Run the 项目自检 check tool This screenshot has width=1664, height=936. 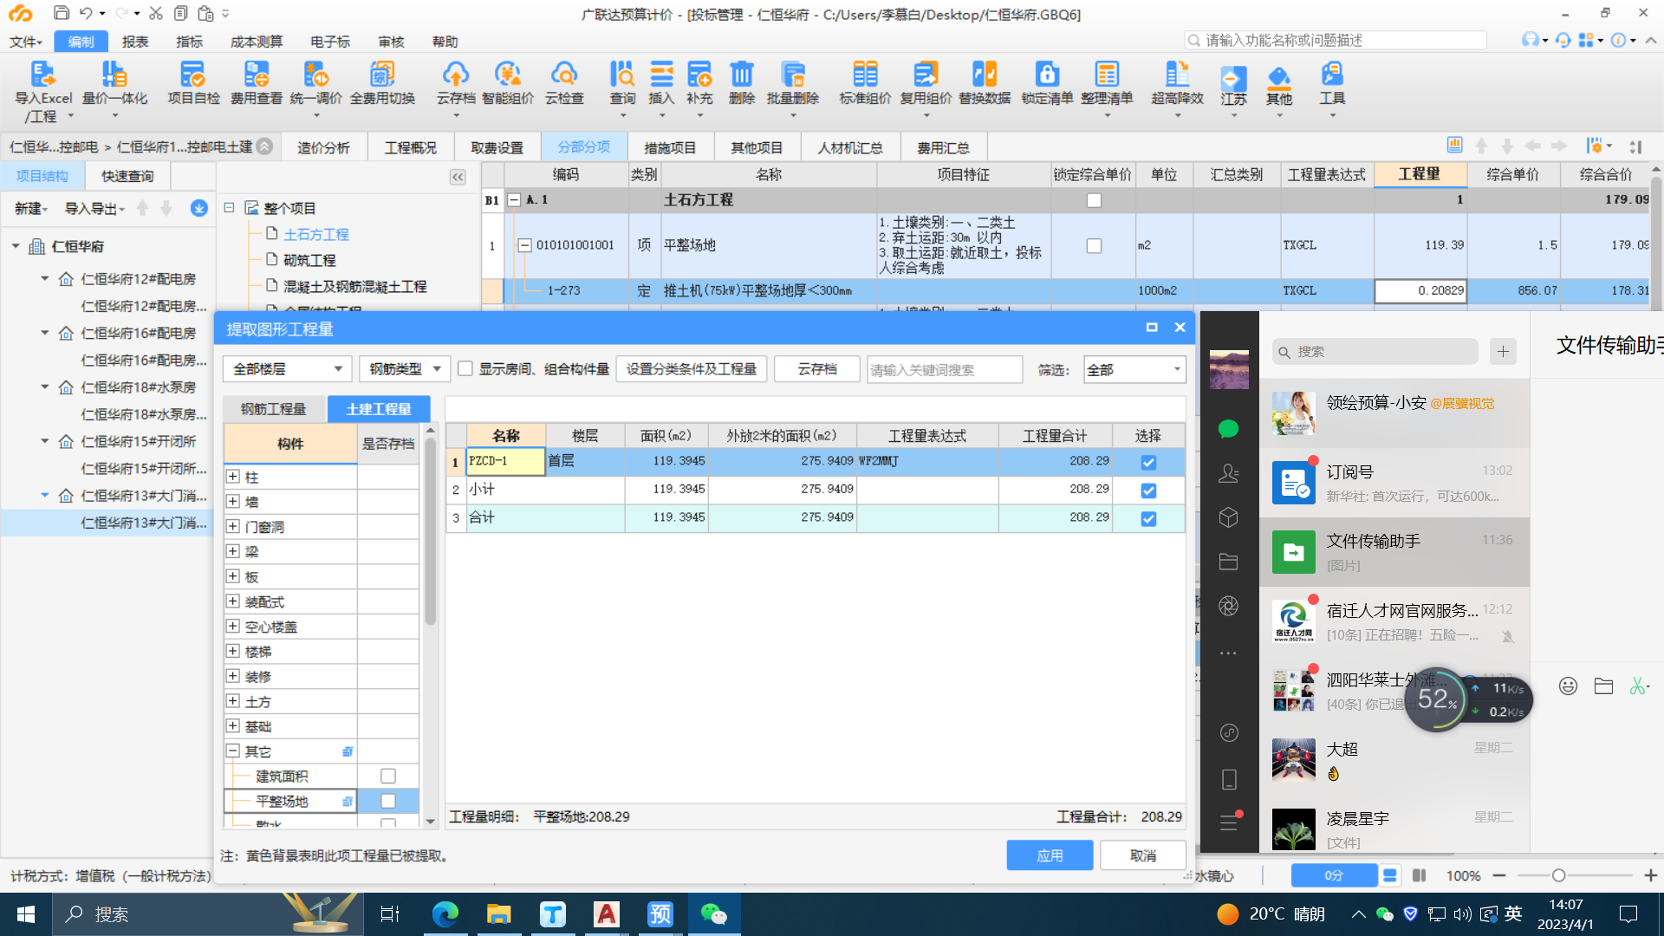click(x=193, y=84)
